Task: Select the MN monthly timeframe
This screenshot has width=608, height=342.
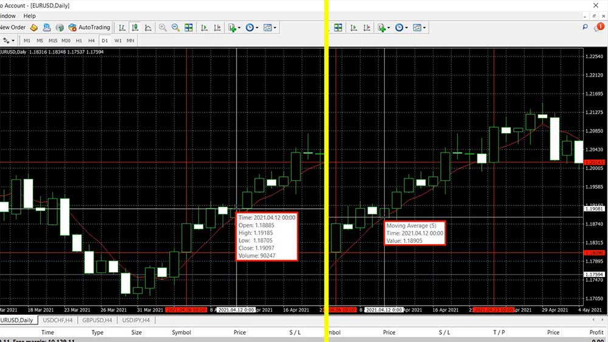Action: coord(130,40)
